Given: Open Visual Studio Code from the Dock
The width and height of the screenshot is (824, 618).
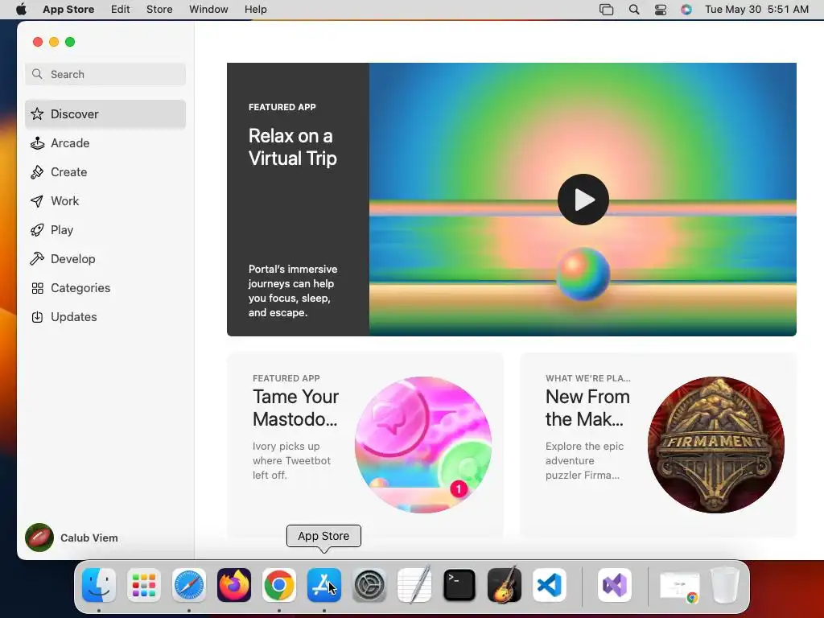Looking at the screenshot, I should 549,585.
